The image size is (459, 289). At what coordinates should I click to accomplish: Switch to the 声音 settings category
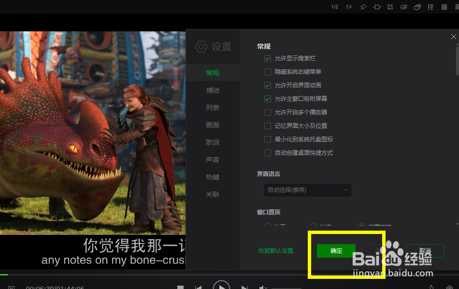point(213,160)
